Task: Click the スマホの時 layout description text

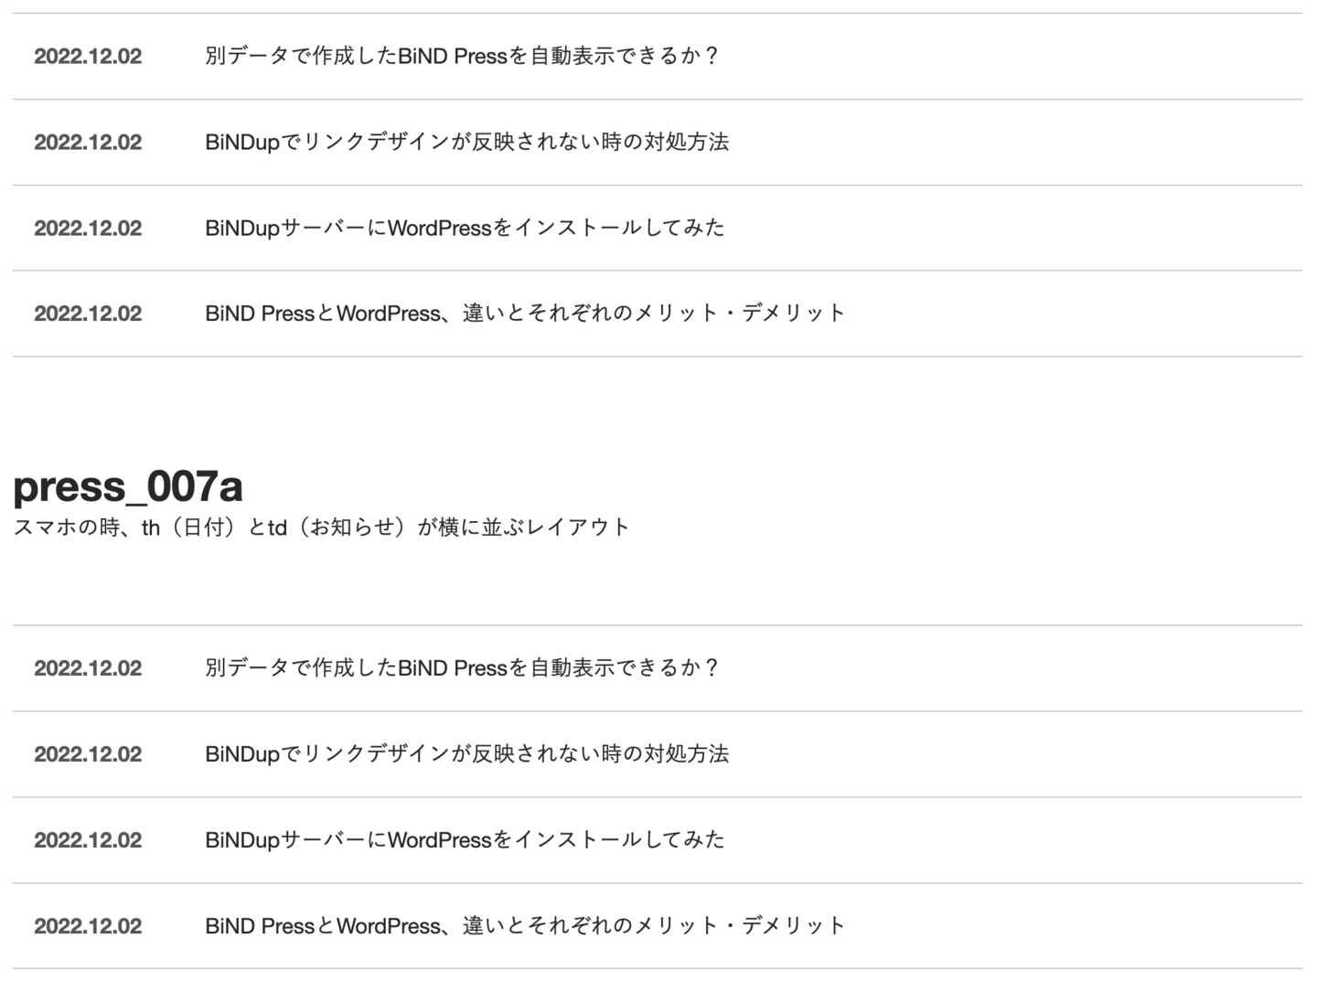Action: 322,528
